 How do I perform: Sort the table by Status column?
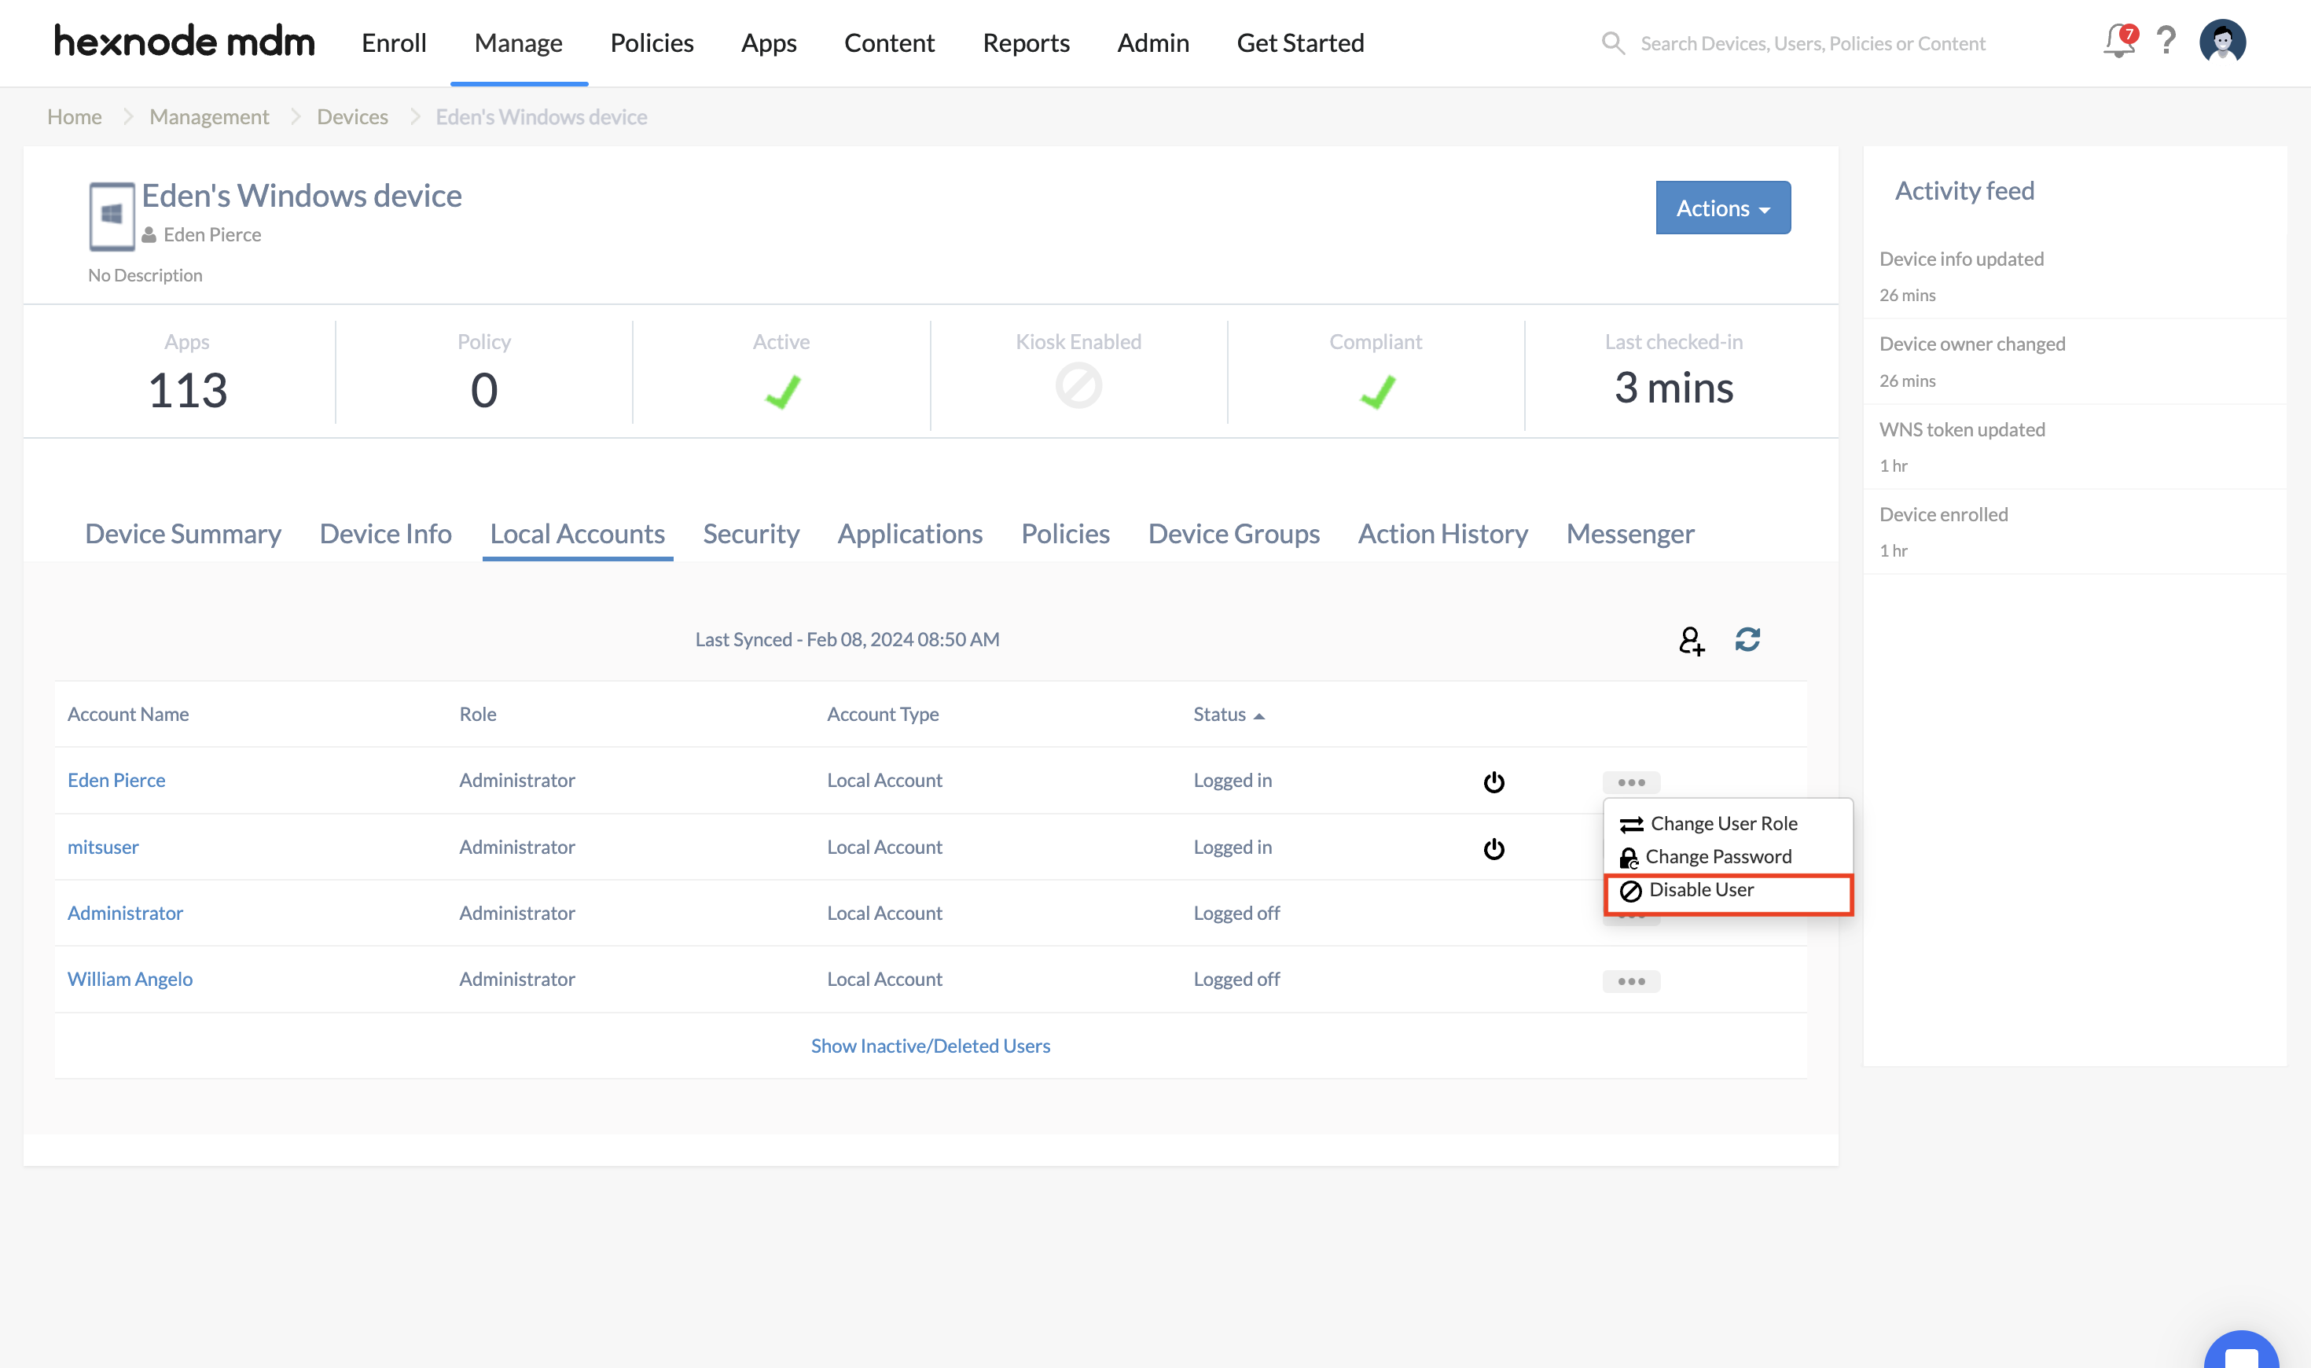tap(1229, 715)
